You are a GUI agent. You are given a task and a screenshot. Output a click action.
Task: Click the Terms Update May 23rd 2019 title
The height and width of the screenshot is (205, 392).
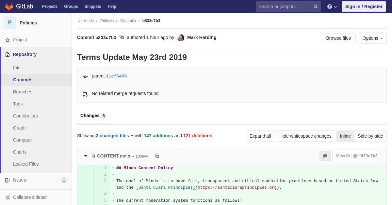132,57
